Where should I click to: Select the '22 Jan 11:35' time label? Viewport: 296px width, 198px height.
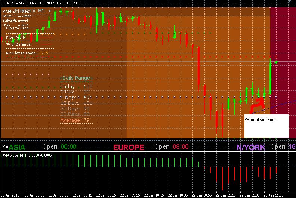[250, 195]
